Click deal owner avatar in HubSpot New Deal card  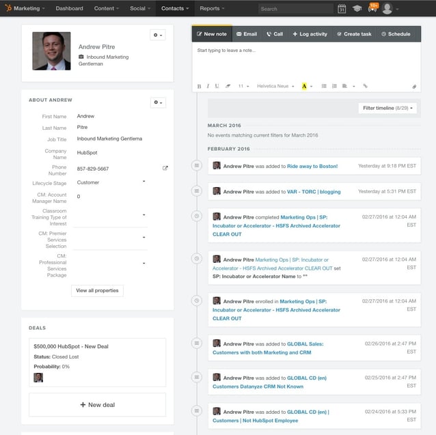[x=38, y=378]
